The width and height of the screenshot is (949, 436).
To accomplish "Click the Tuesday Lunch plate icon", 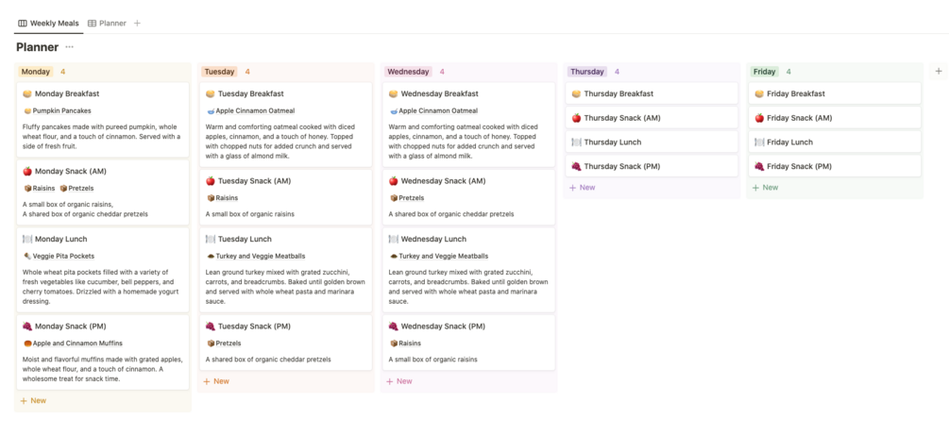I will 211,240.
